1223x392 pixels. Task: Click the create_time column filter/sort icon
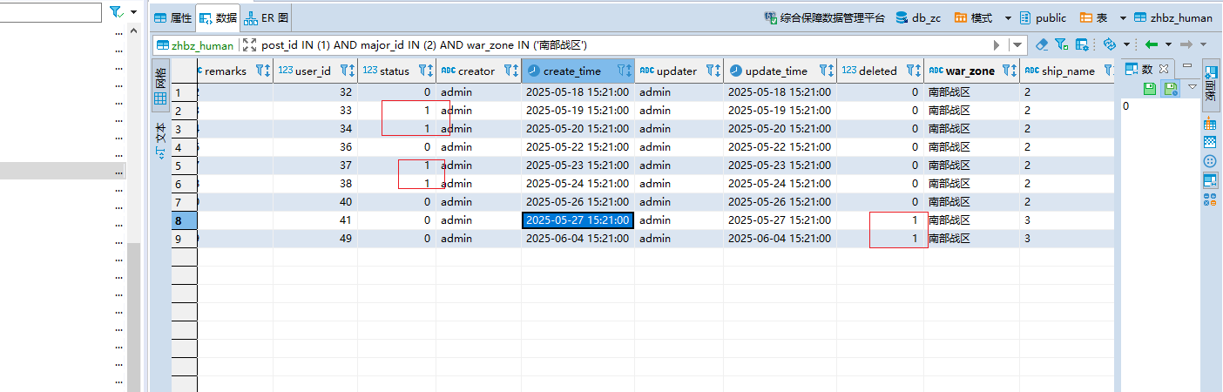(x=624, y=71)
